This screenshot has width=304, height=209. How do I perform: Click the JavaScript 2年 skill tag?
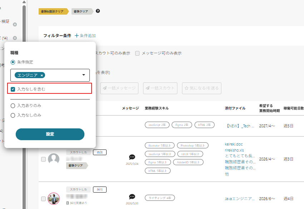coord(157,125)
